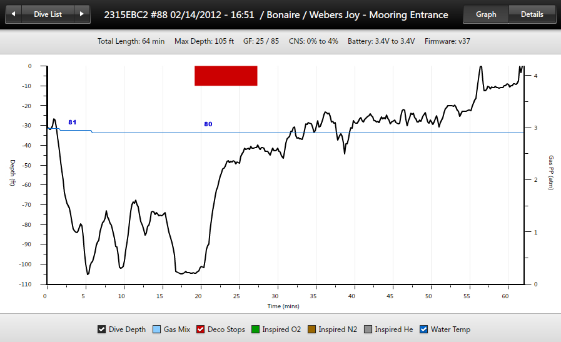
Task: Click the Battery voltage reading
Action: tap(379, 41)
